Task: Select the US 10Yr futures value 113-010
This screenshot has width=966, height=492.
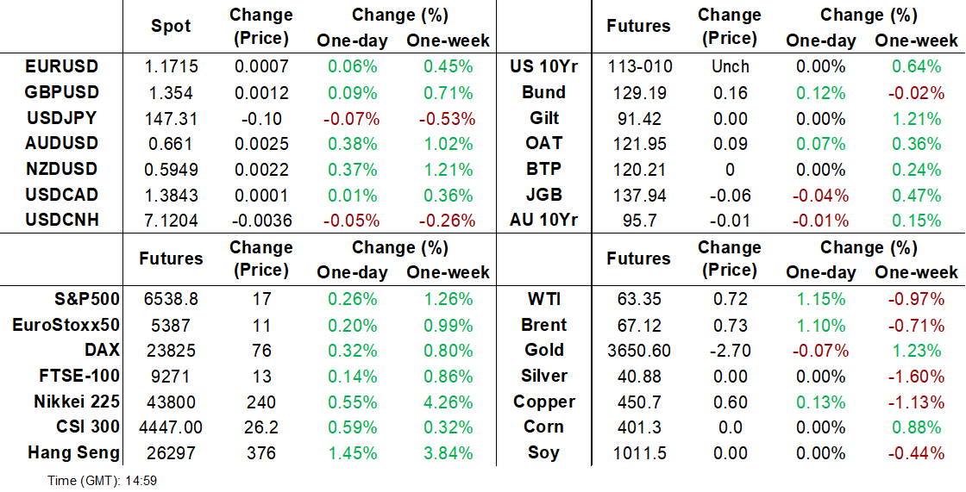Action: (x=639, y=66)
